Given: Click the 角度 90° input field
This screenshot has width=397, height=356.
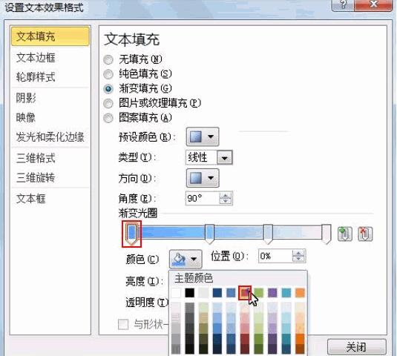Looking at the screenshot, I should pos(203,198).
